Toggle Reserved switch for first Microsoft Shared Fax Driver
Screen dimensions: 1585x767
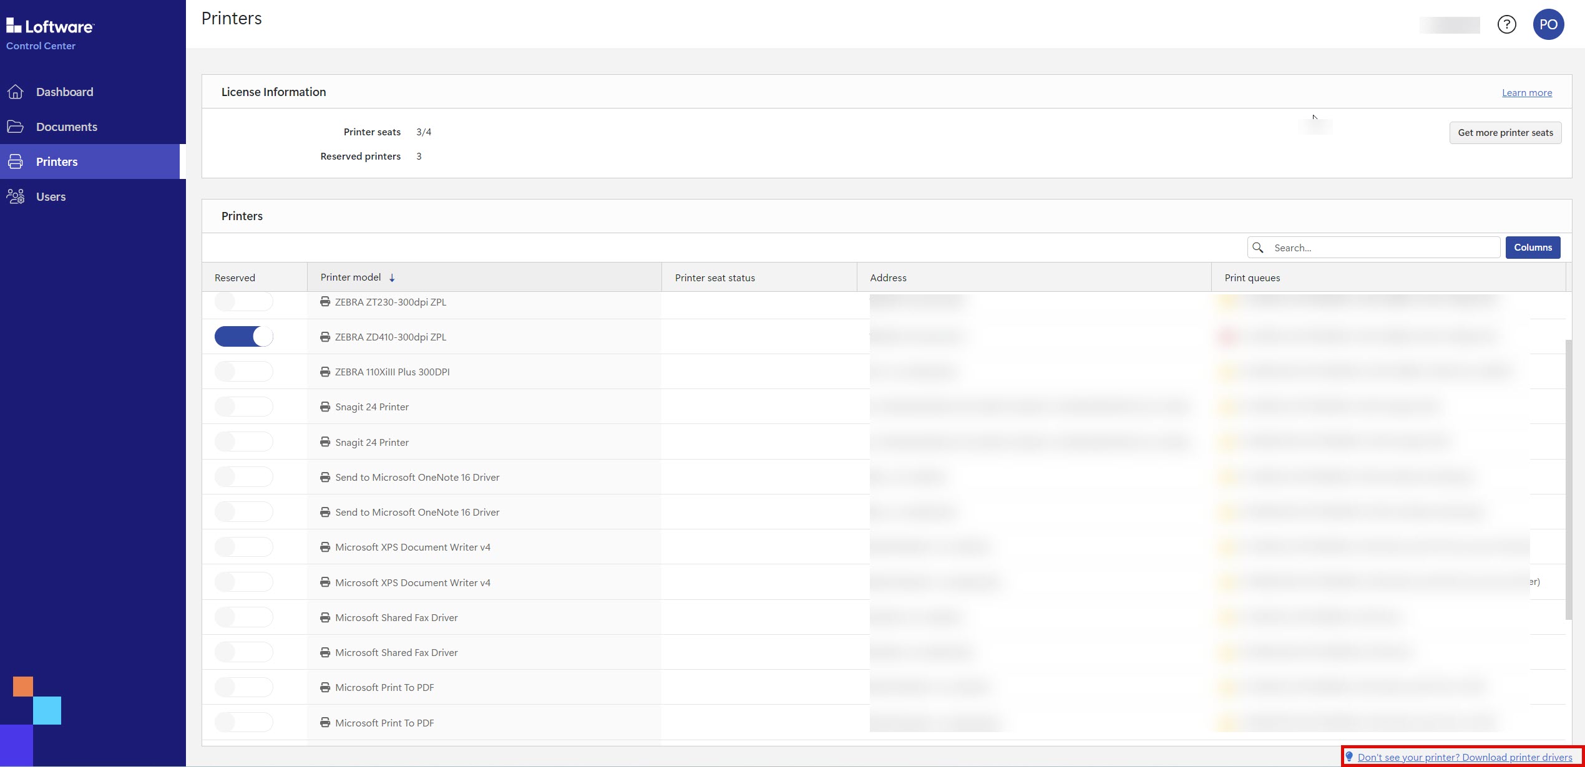[243, 617]
